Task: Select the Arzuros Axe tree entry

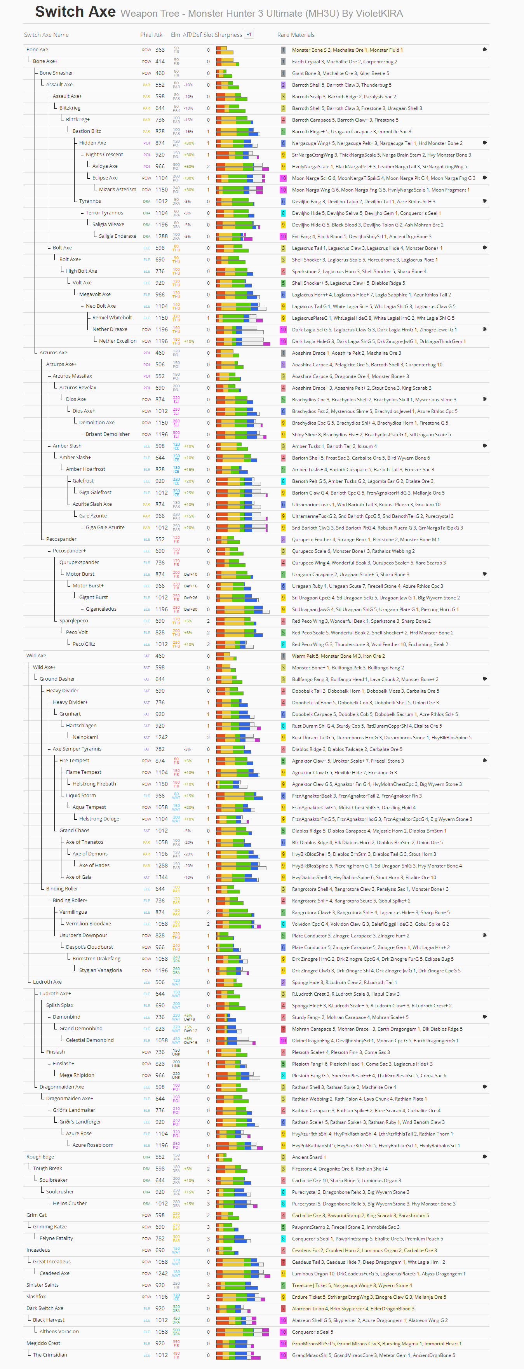Action: [53, 353]
